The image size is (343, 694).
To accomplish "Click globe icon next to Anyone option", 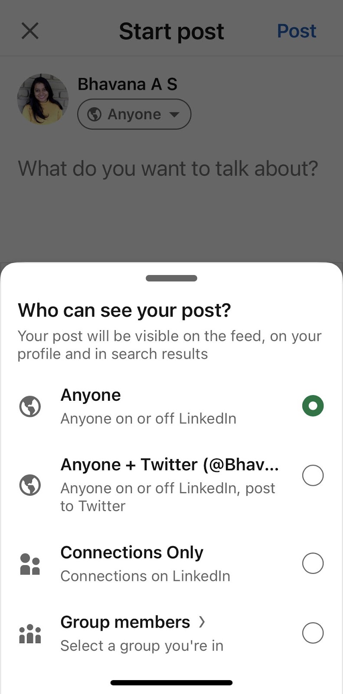I will (x=30, y=406).
